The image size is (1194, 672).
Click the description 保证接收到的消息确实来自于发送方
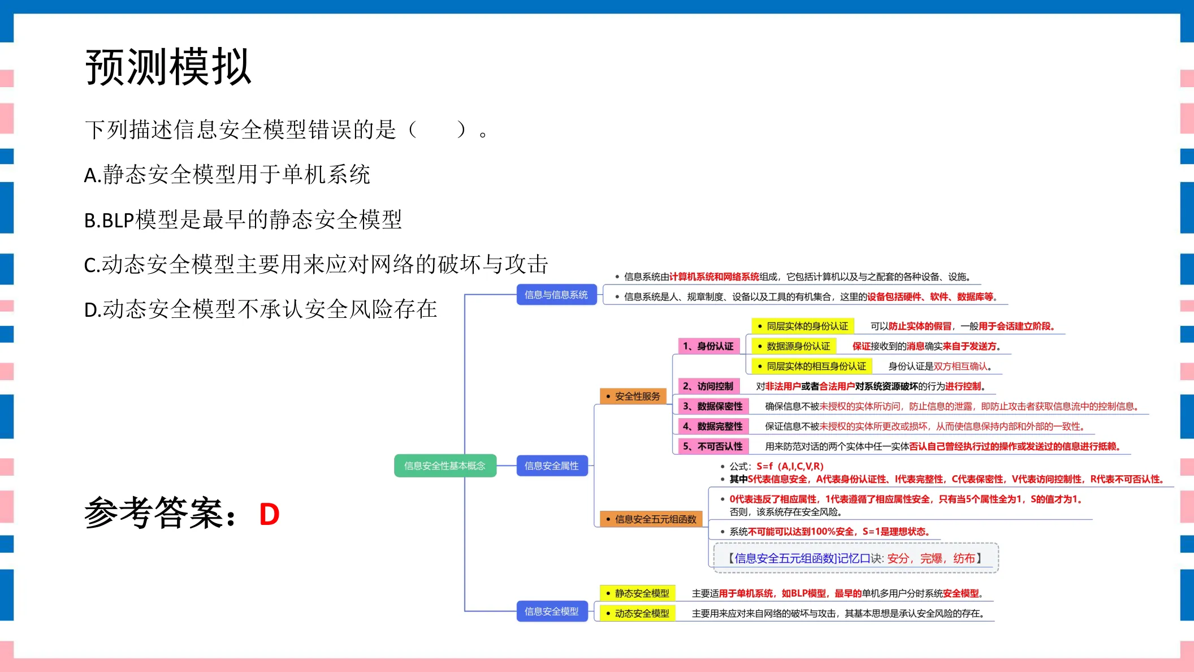coord(927,346)
